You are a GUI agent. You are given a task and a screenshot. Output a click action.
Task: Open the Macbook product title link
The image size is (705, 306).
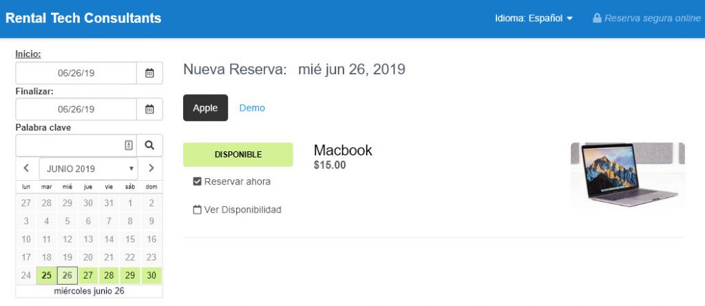click(x=343, y=150)
